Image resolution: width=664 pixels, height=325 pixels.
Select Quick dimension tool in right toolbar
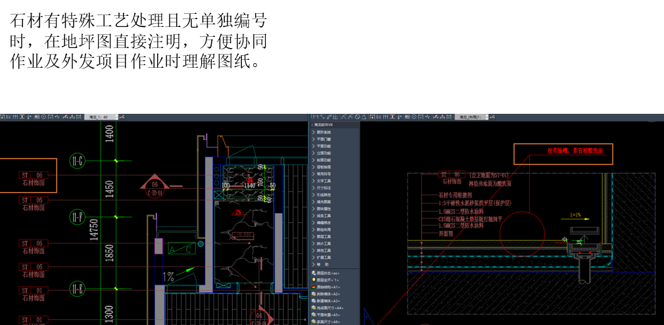coord(372,117)
